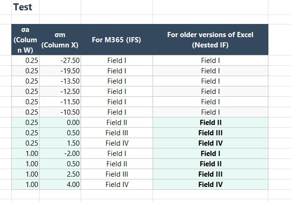This screenshot has height=202, width=291.
Task: Click the cell with σm value 1.50
Action: coord(60,143)
